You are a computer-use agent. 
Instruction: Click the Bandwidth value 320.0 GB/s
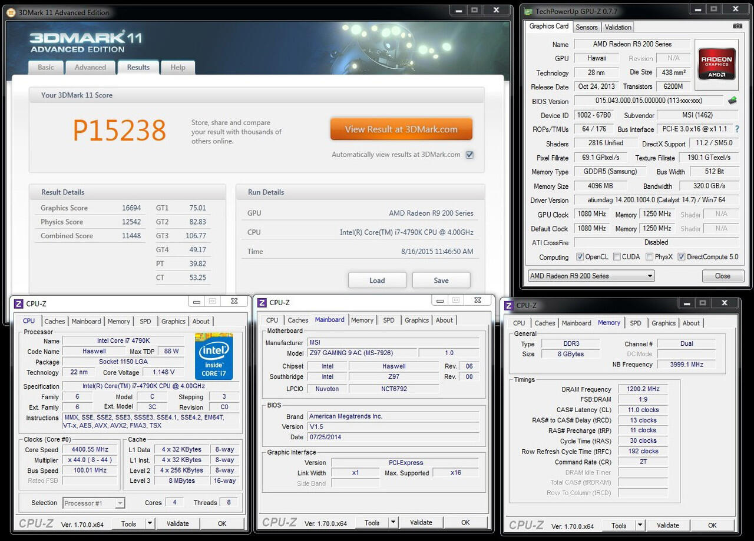[709, 186]
